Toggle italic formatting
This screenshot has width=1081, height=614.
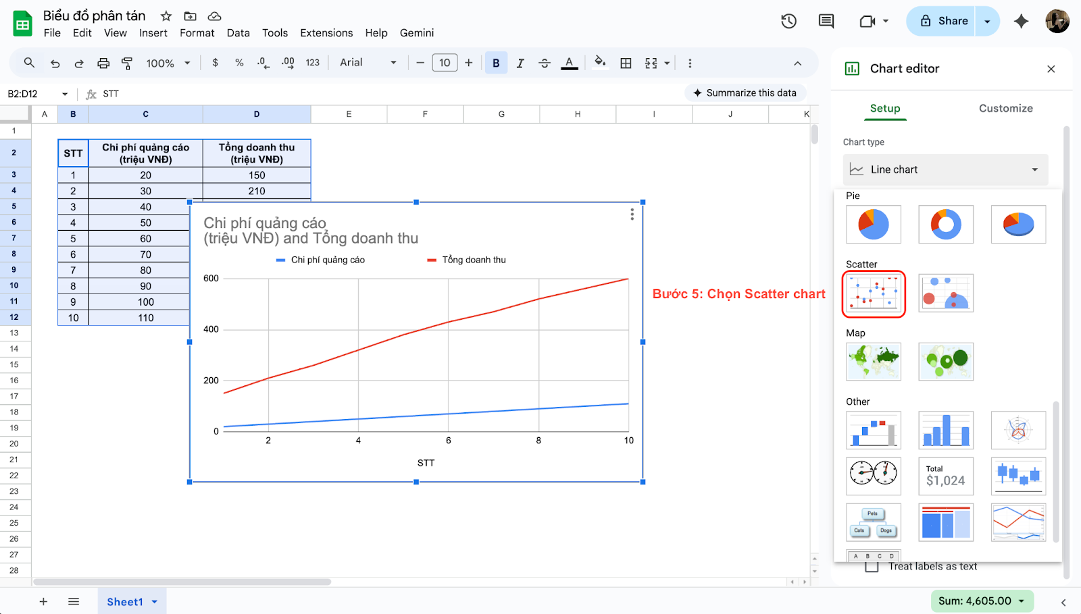520,63
